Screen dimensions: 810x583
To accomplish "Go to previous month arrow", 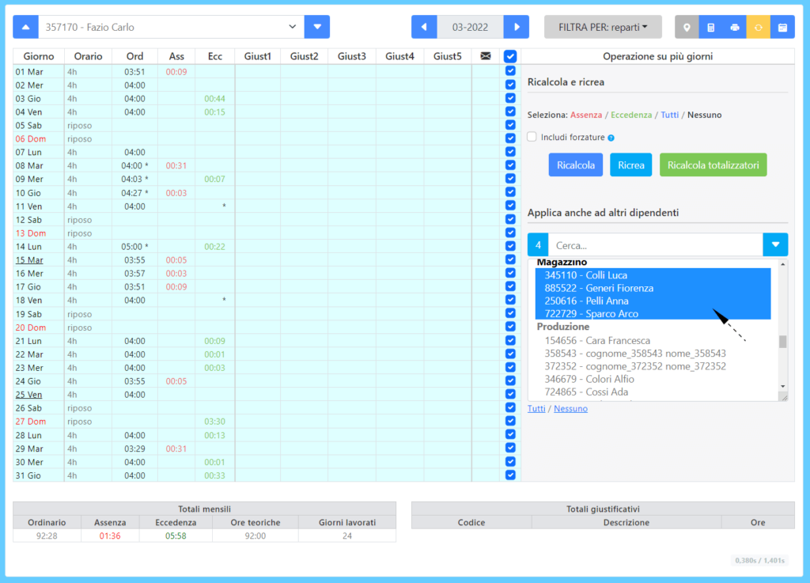I will tap(424, 27).
